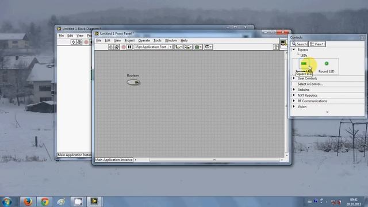368x207 pixels.
Task: Open the Align Objects dropdown
Action: pyautogui.click(x=179, y=47)
